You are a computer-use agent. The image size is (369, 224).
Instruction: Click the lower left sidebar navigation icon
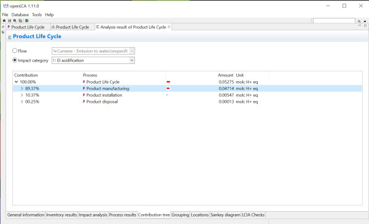pyautogui.click(x=3, y=32)
